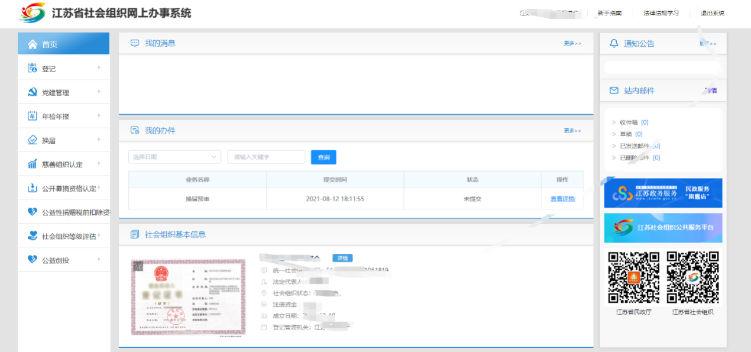The width and height of the screenshot is (751, 352).
Task: Open 新手指南 in top navigation
Action: point(609,13)
